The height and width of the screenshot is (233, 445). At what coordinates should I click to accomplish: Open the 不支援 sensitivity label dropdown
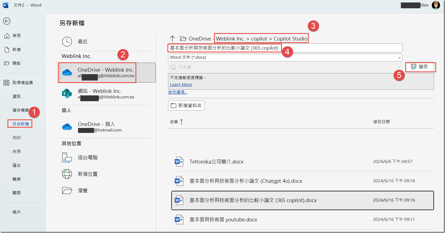tap(285, 67)
